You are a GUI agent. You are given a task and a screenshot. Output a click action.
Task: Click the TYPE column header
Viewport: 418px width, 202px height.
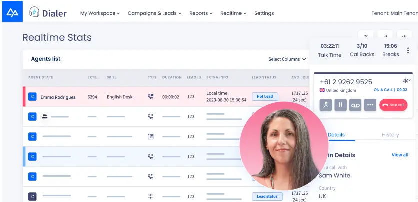click(x=152, y=77)
